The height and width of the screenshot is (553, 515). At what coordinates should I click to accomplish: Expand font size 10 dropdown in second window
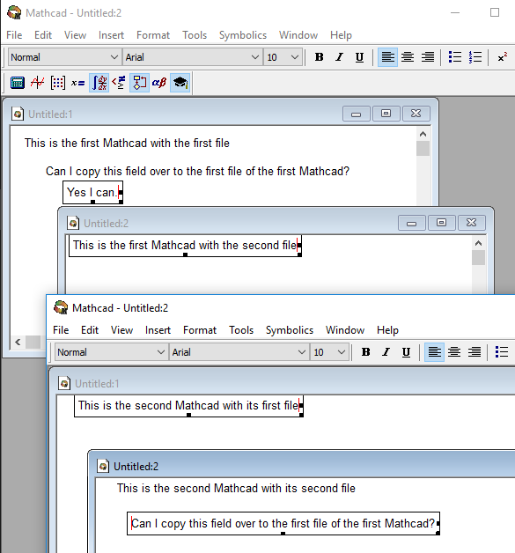point(329,352)
